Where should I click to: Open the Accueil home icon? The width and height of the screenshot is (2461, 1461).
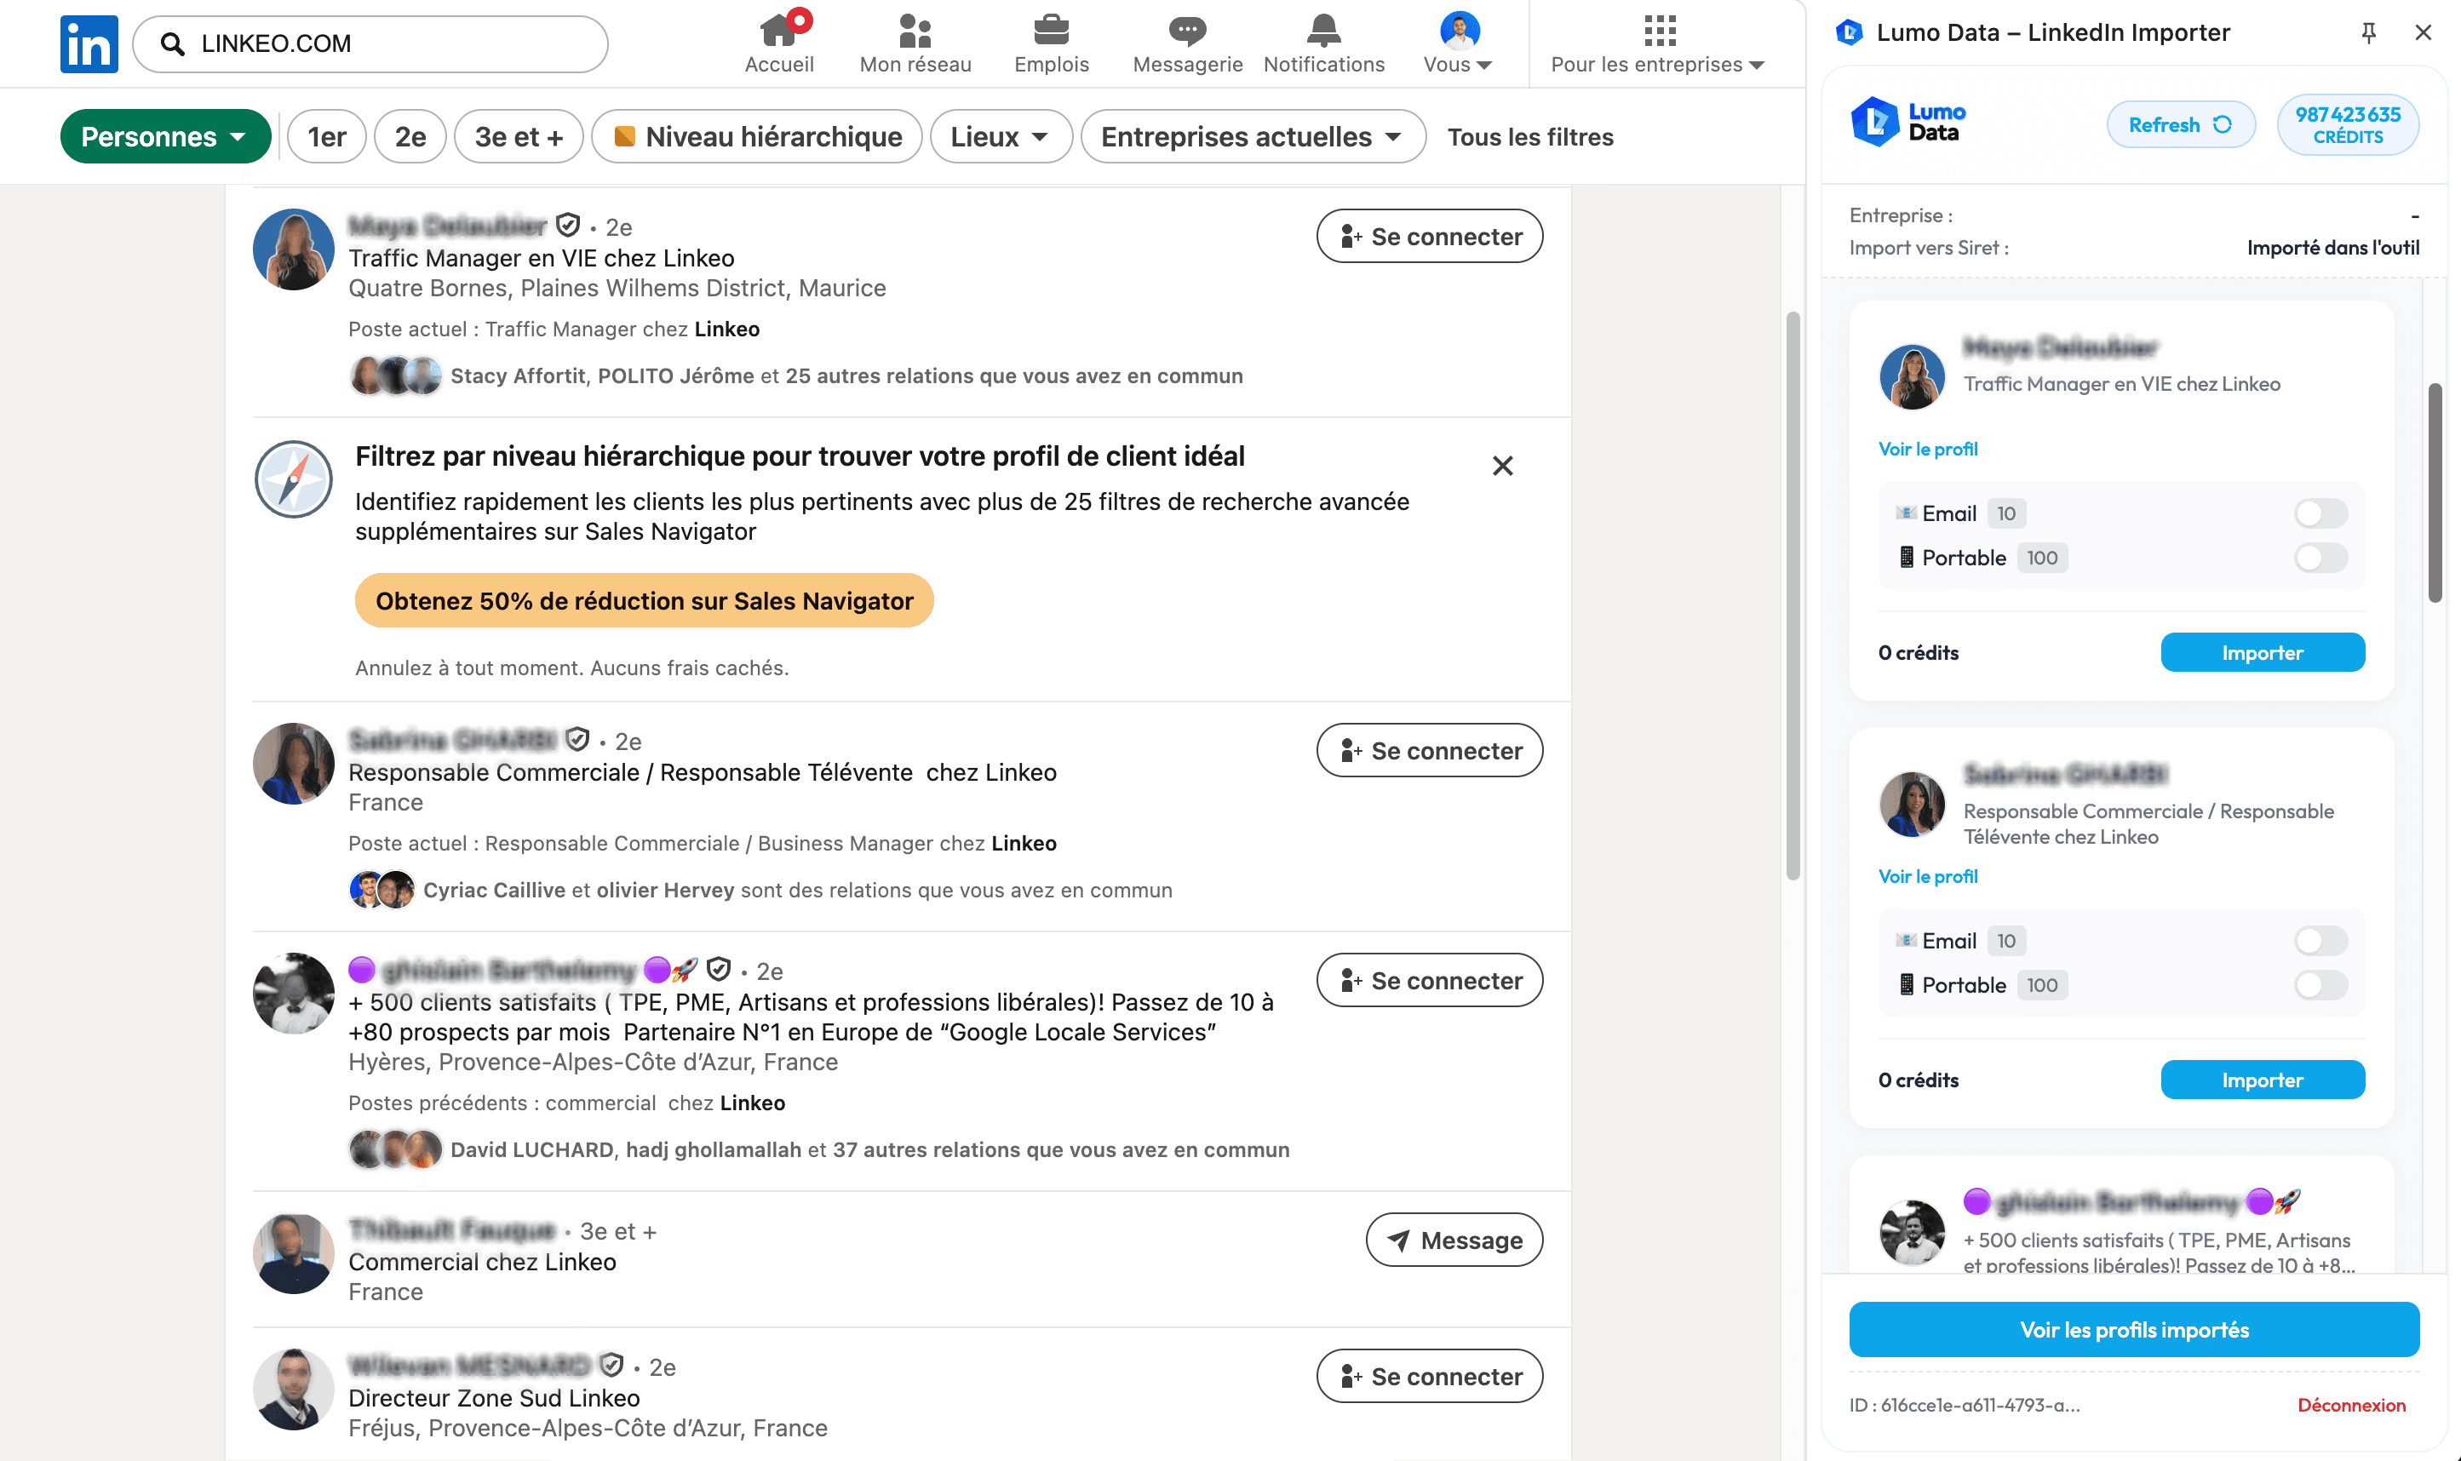778,30
